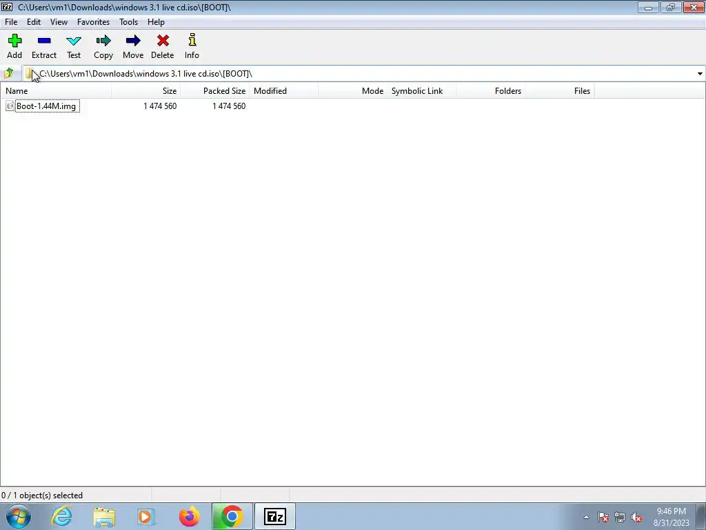706x530 pixels.
Task: Click the '0 / 1 object(s) selected' status
Action: (42, 495)
